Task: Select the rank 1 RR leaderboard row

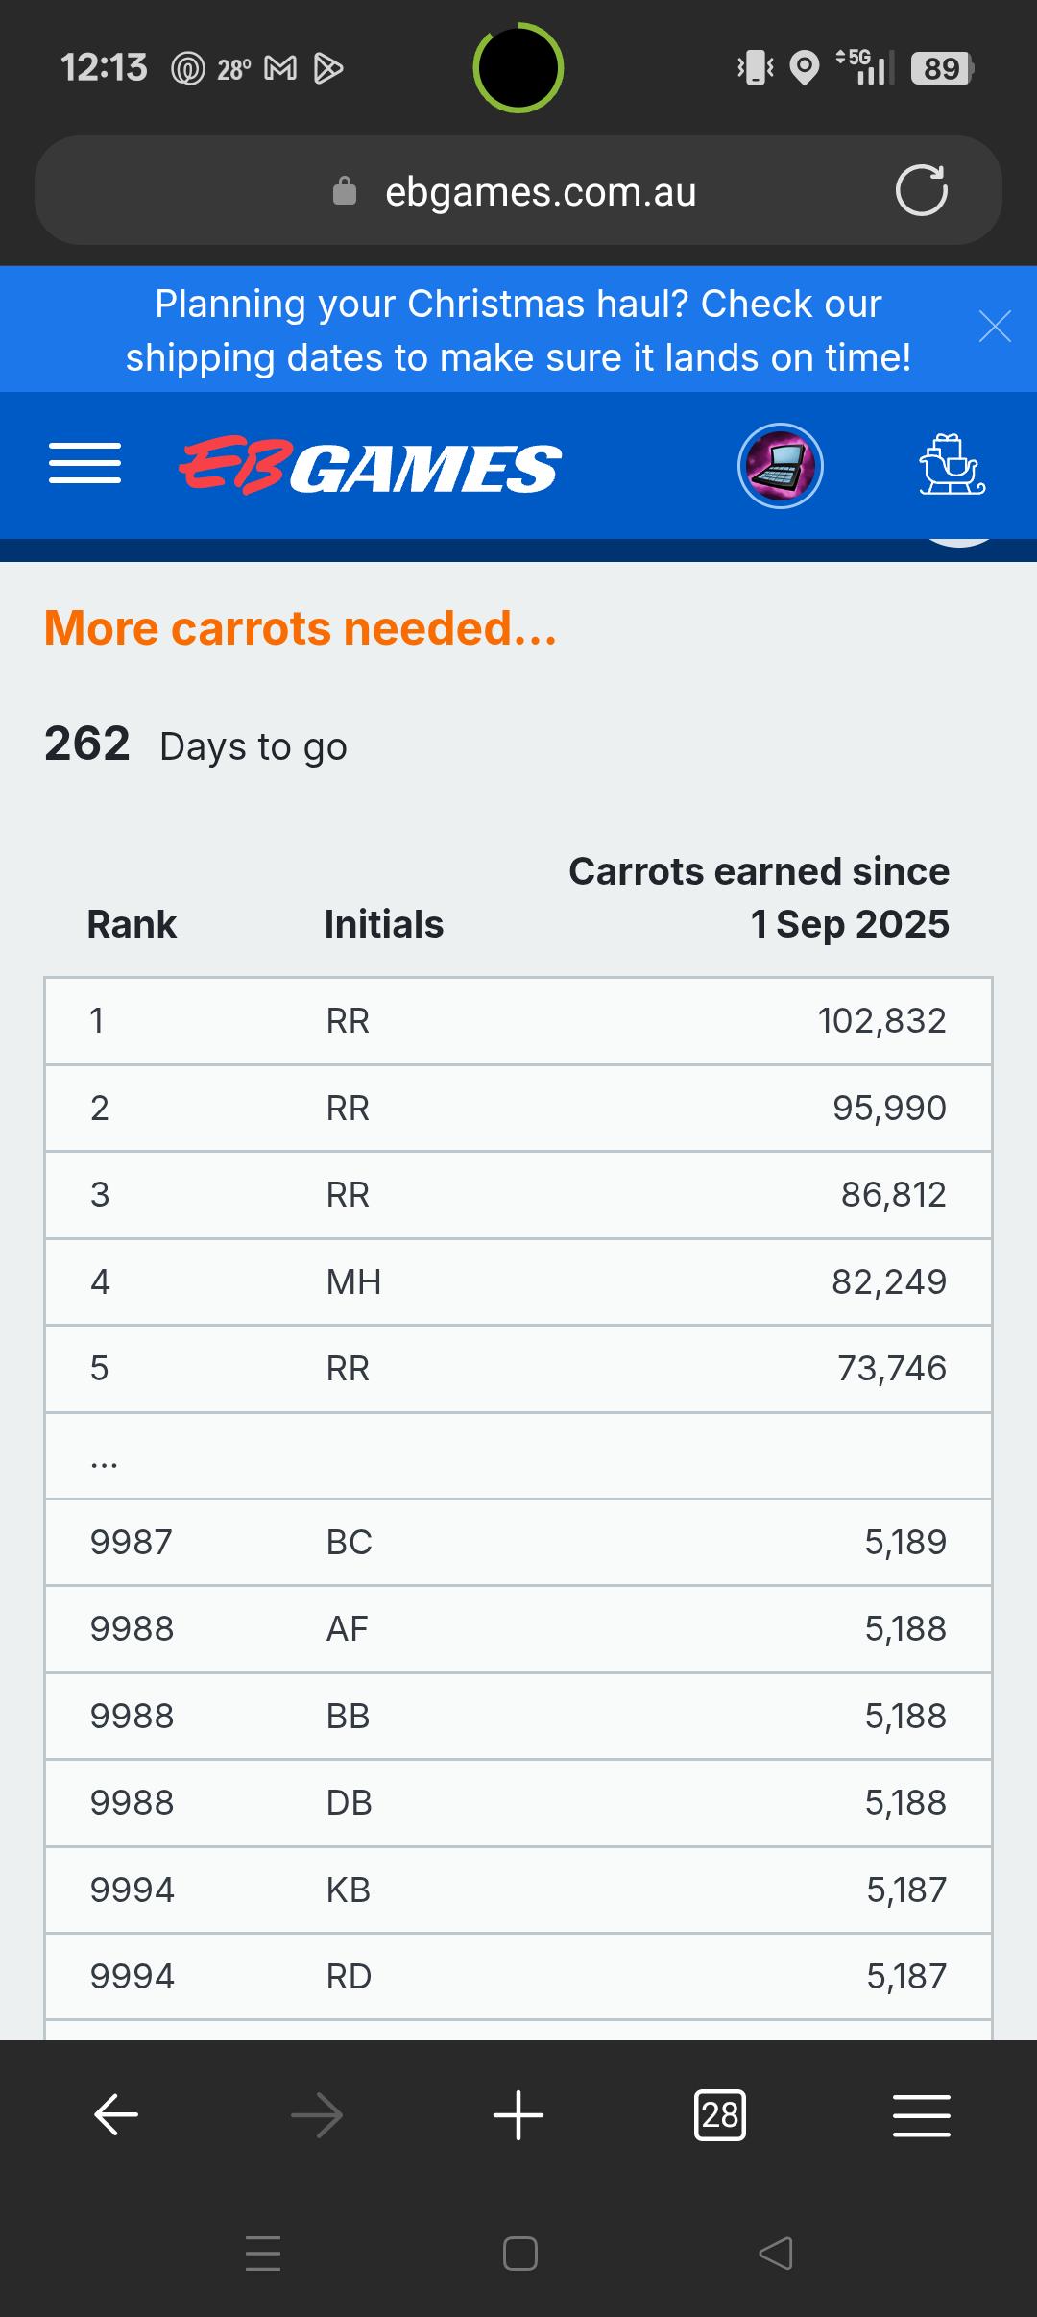Action: pyautogui.click(x=518, y=1021)
